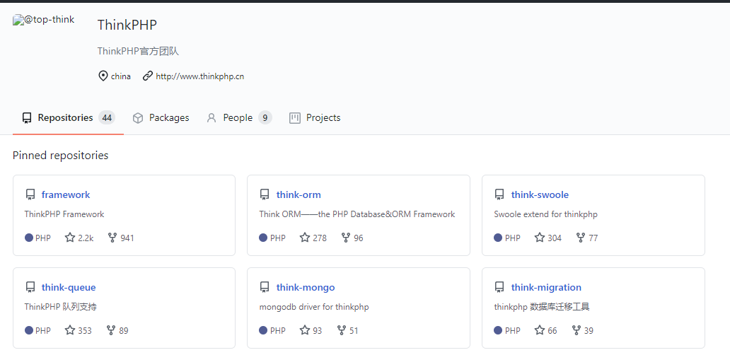The height and width of the screenshot is (355, 730).
Task: Switch to the Packages tab
Action: pyautogui.click(x=161, y=117)
